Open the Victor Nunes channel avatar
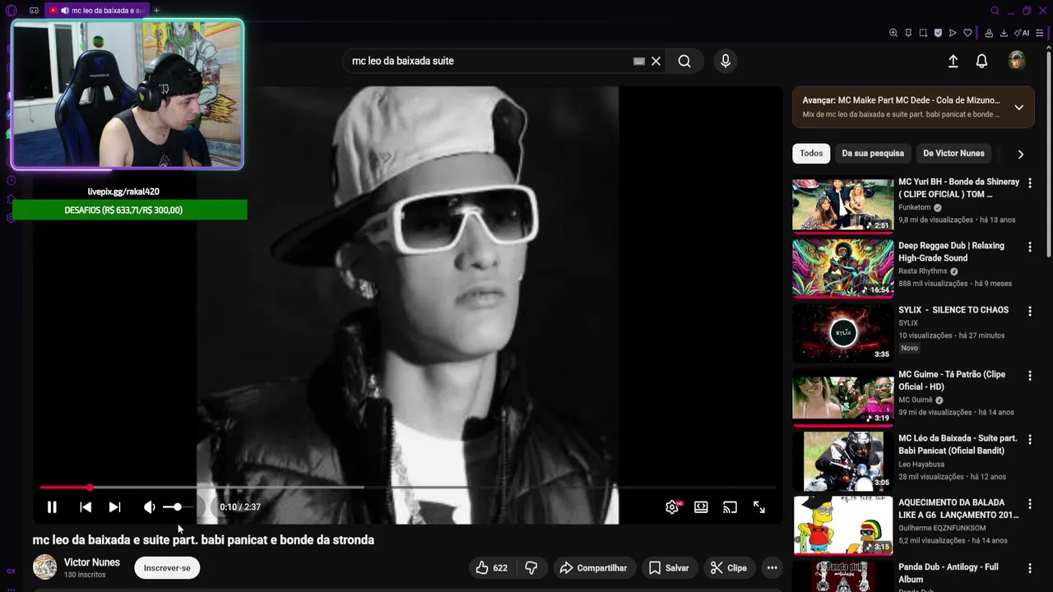 [44, 567]
